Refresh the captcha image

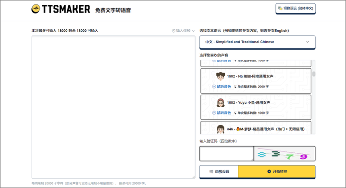pyautogui.click(x=284, y=153)
